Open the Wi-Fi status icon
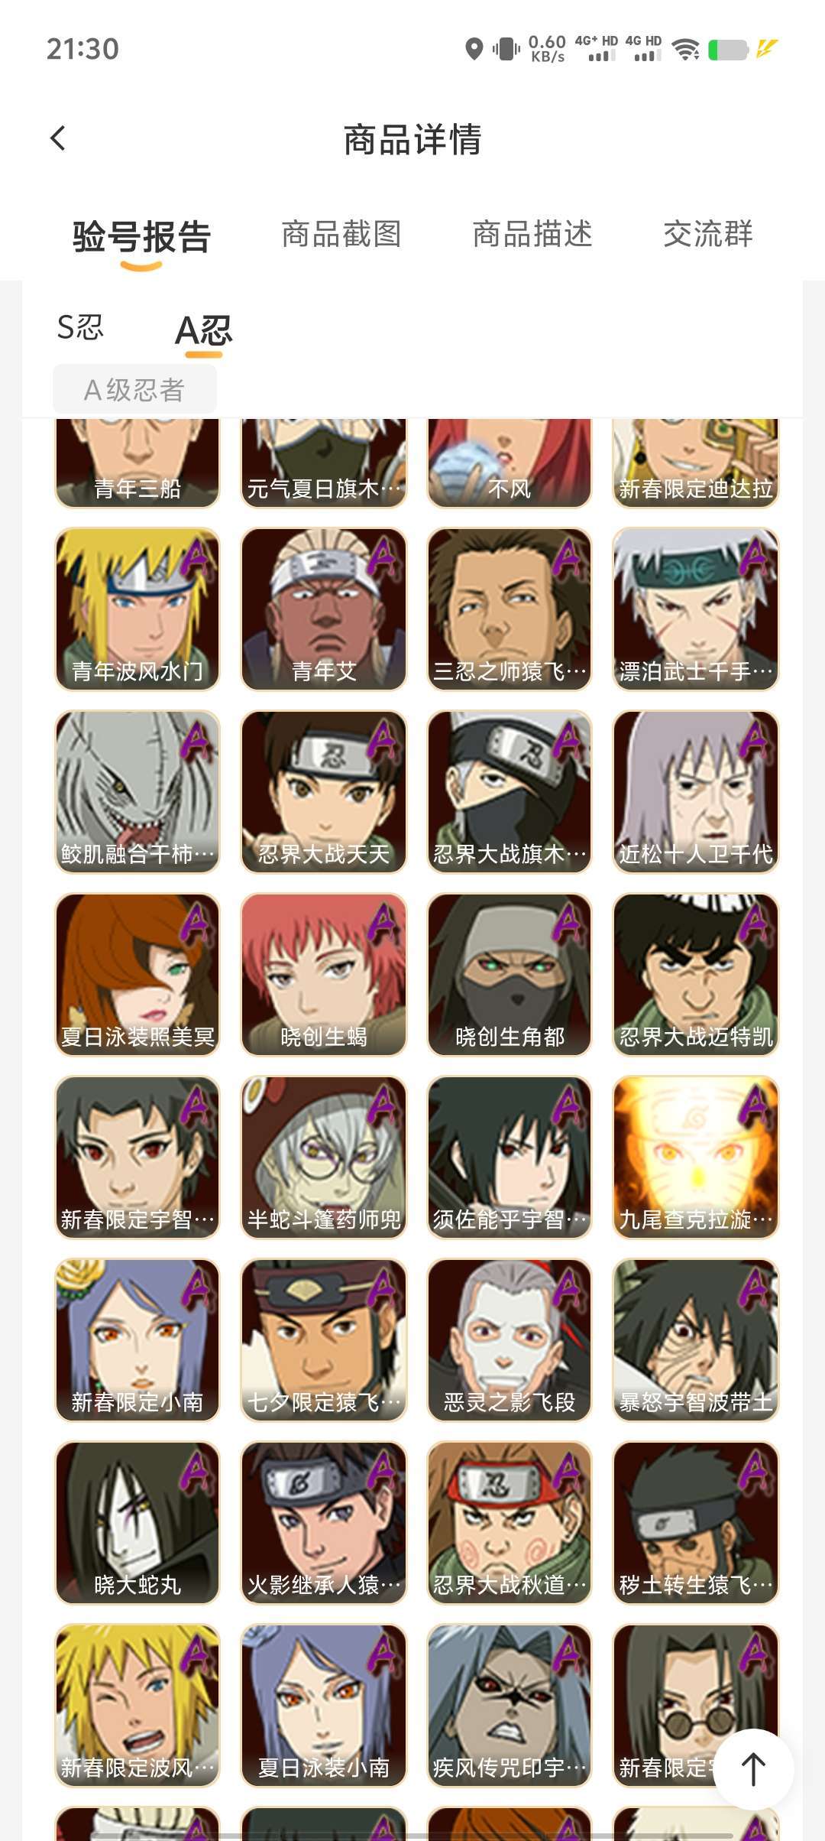Screen dimensions: 825x1841 686,50
